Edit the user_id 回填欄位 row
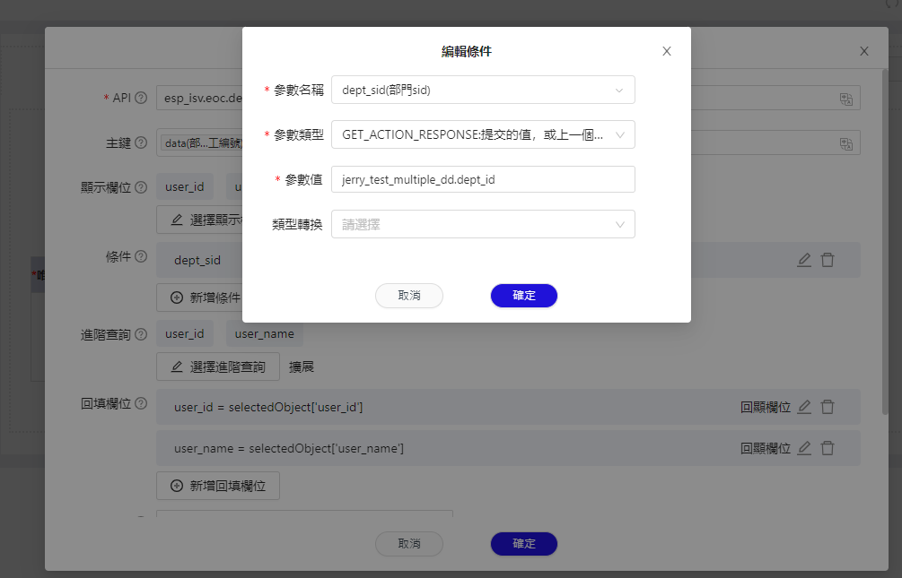The height and width of the screenshot is (578, 902). point(804,407)
